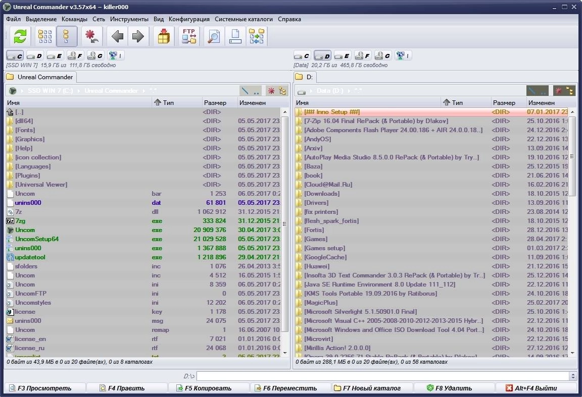Select the [Plugins] folder row
The height and width of the screenshot is (397, 582).
point(143,176)
